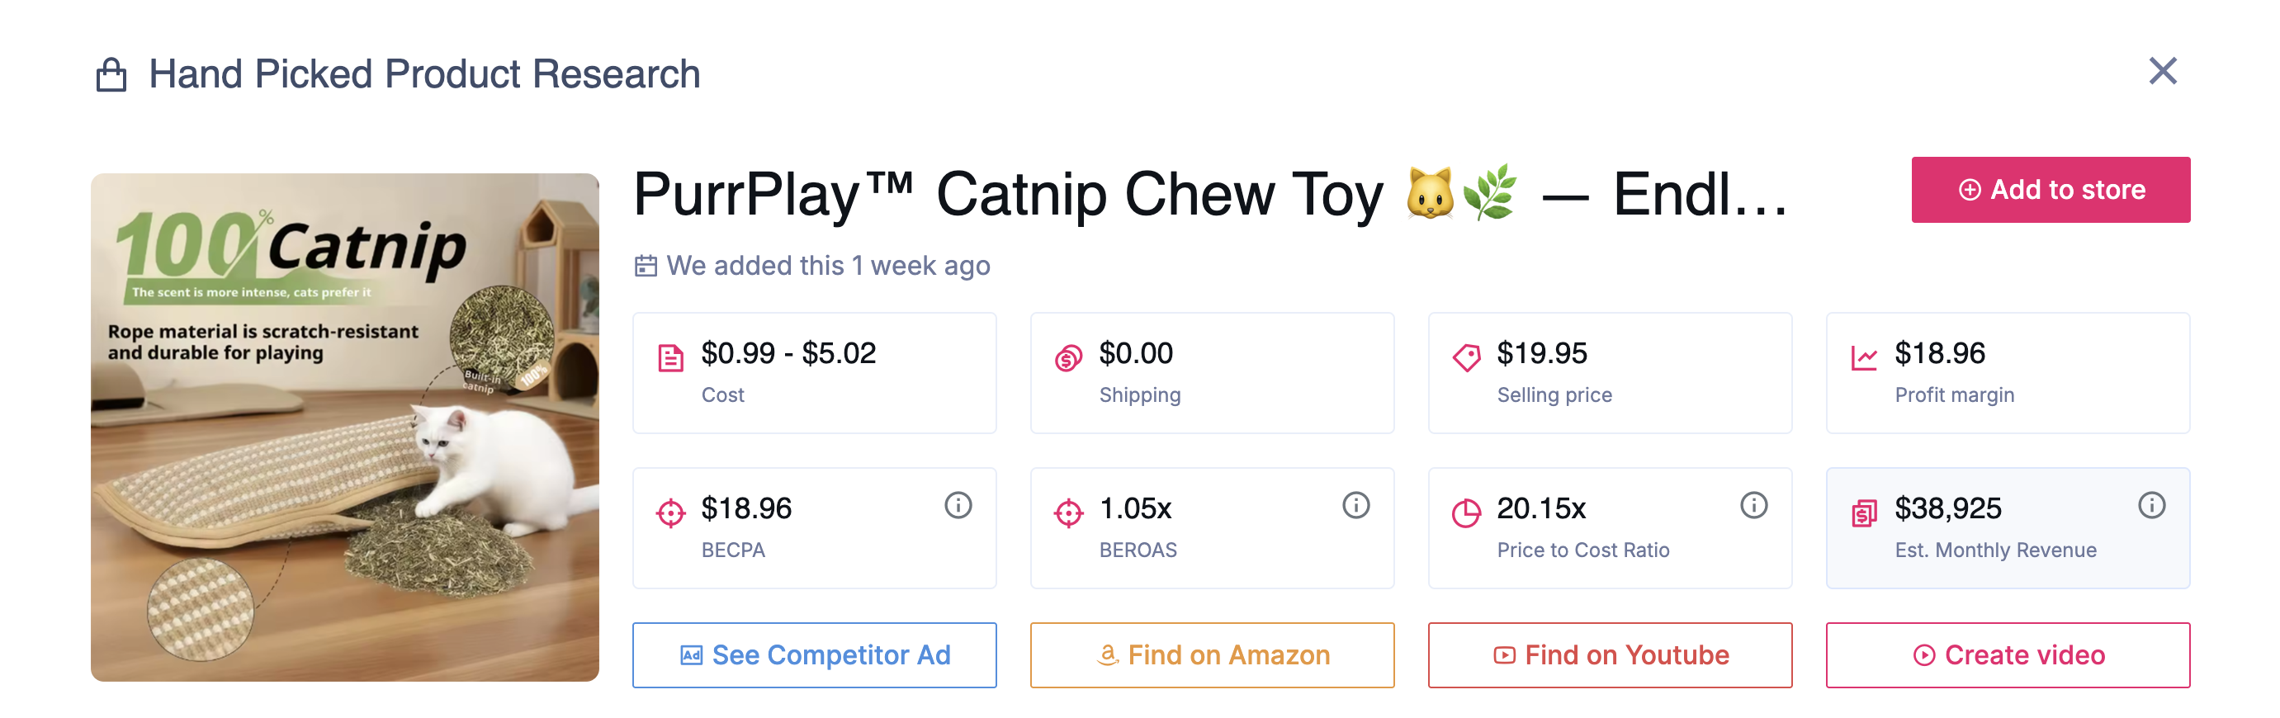The height and width of the screenshot is (718, 2280).
Task: Open the Price to Cost Ratio info tooltip
Action: [x=1755, y=506]
